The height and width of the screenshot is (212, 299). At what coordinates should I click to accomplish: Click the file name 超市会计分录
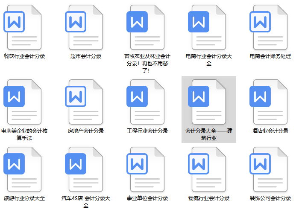86,56
